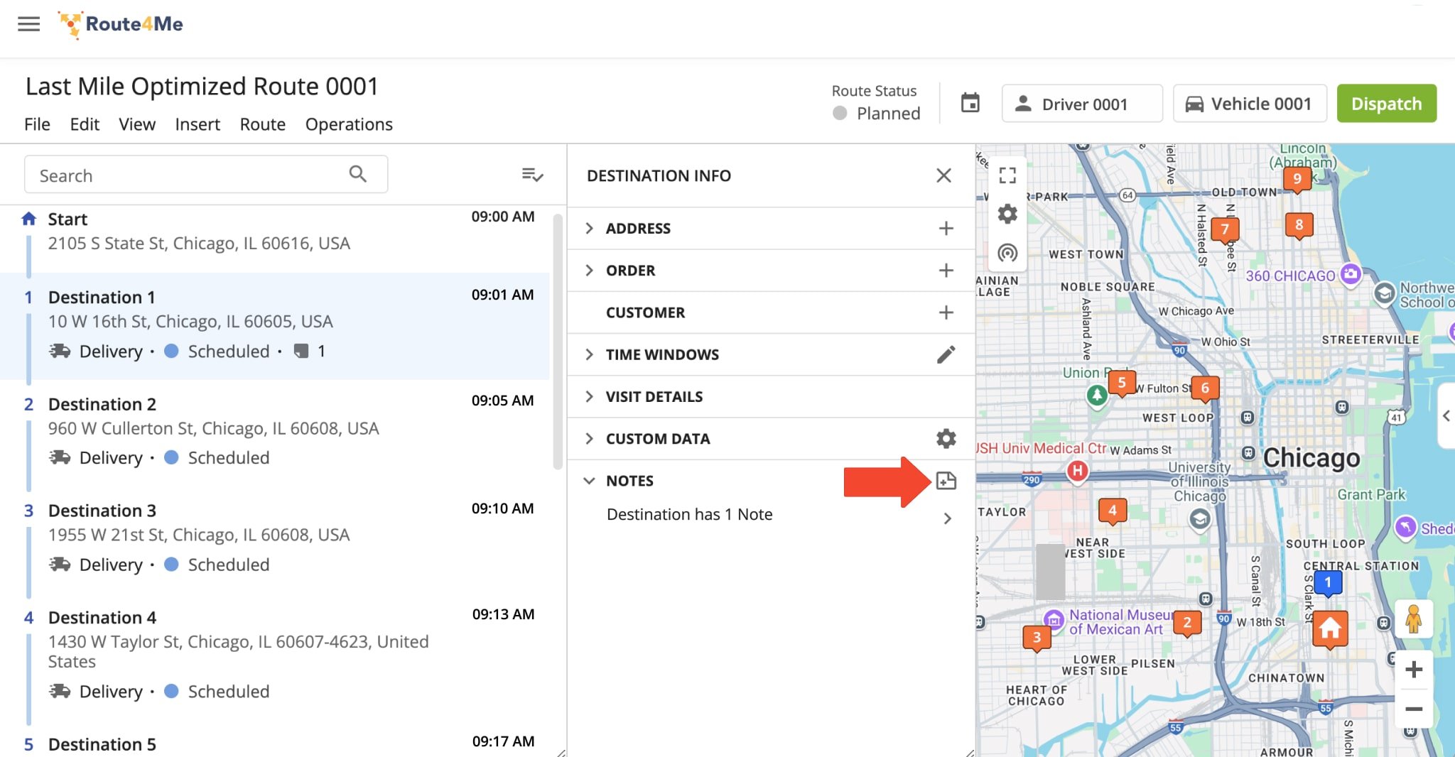
Task: Toggle map fullscreen mode
Action: pos(1007,175)
